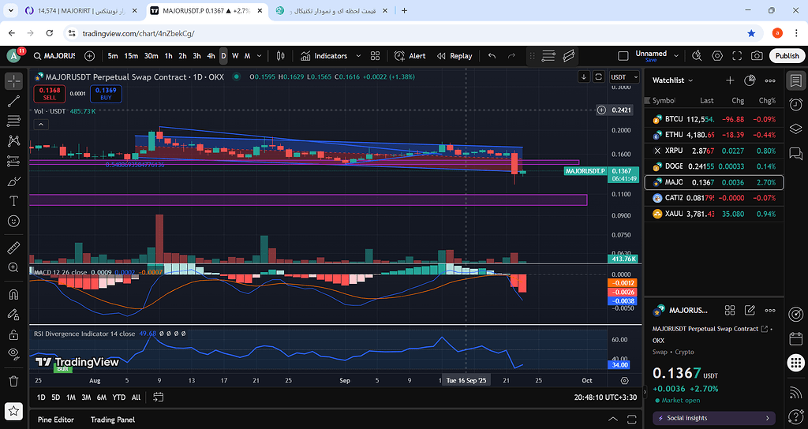
Task: Switch to the 4h timeframe
Action: coord(211,56)
